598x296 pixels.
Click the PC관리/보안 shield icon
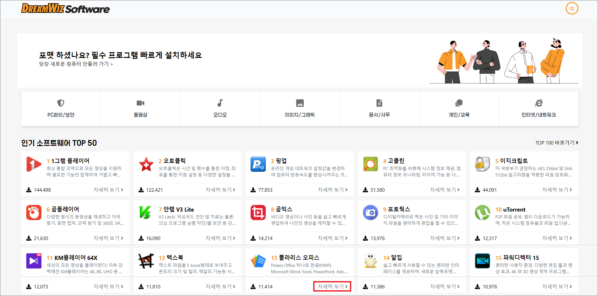pyautogui.click(x=61, y=103)
